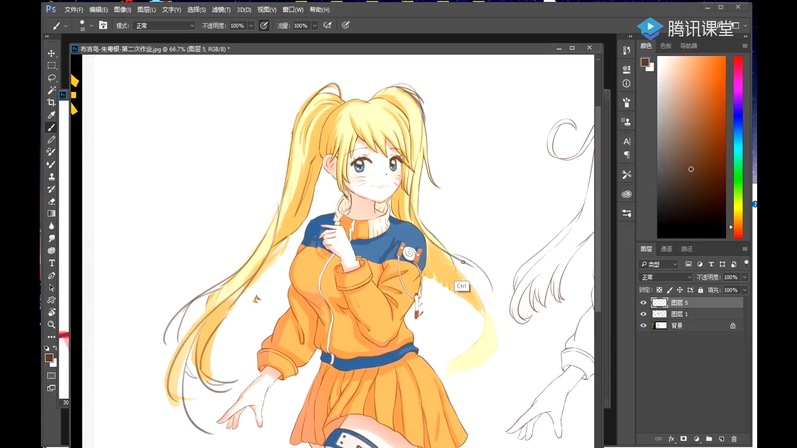The image size is (797, 448).
Task: Click the foreground swatch in color panel
Action: point(644,62)
